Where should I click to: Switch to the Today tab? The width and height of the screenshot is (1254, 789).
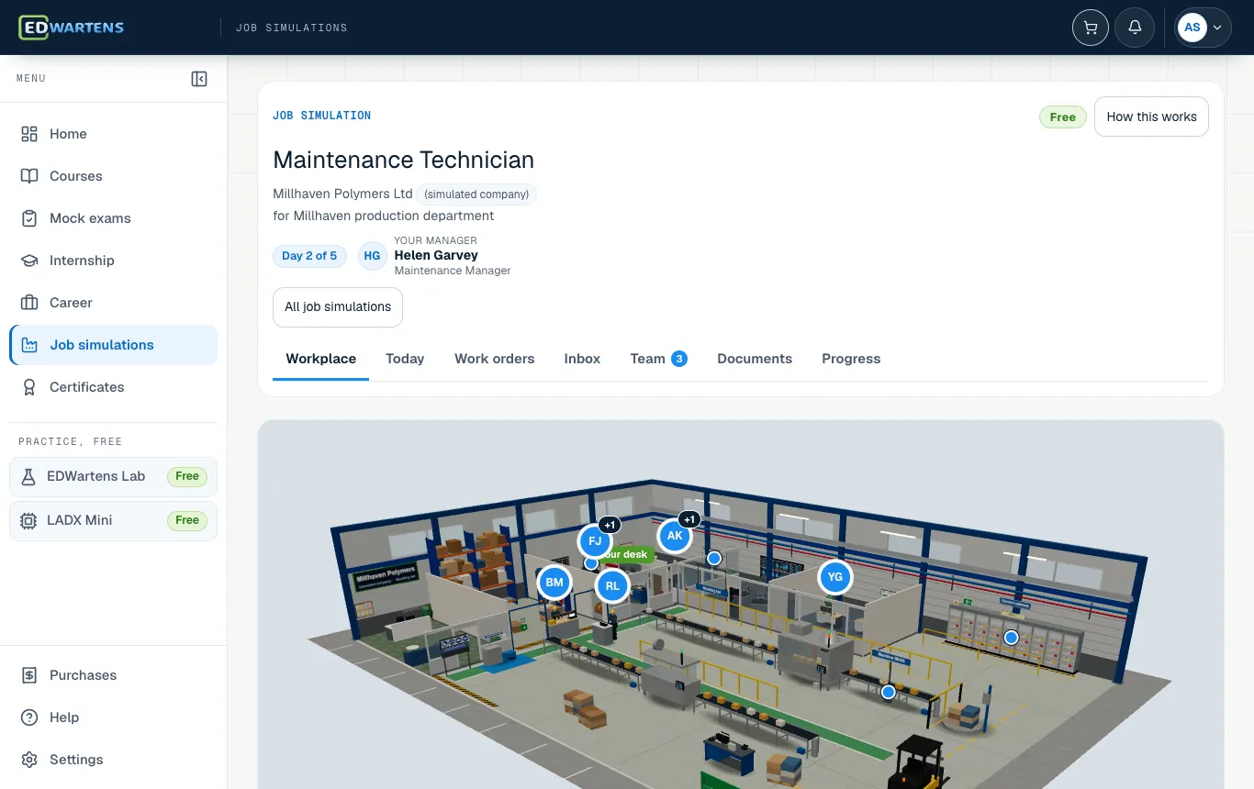pos(405,359)
